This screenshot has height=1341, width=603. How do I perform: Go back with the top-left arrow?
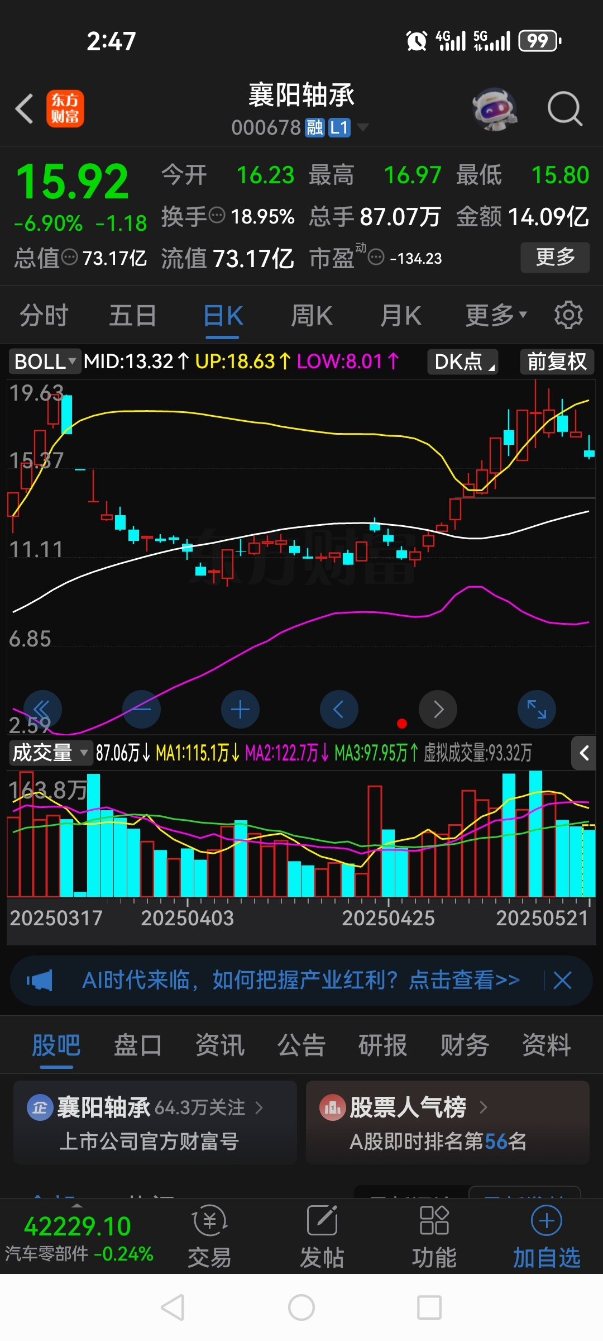[25, 108]
